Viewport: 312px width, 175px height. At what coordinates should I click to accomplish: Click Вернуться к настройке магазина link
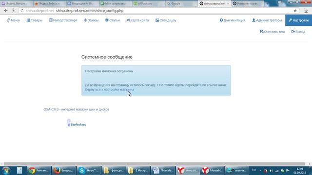[109, 89]
